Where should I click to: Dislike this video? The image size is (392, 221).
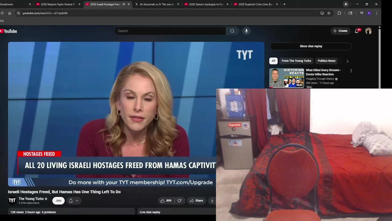click(x=179, y=201)
